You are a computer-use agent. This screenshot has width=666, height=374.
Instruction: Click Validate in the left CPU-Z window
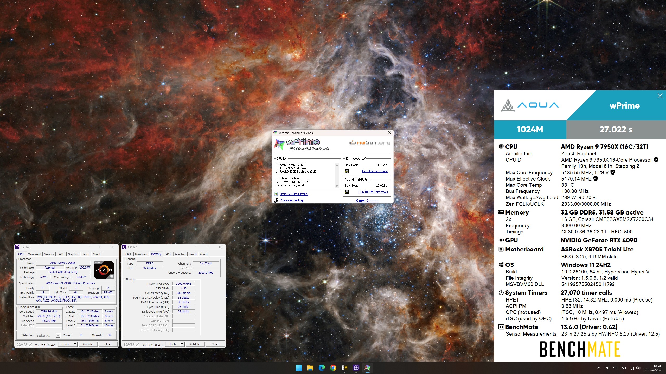(88, 344)
